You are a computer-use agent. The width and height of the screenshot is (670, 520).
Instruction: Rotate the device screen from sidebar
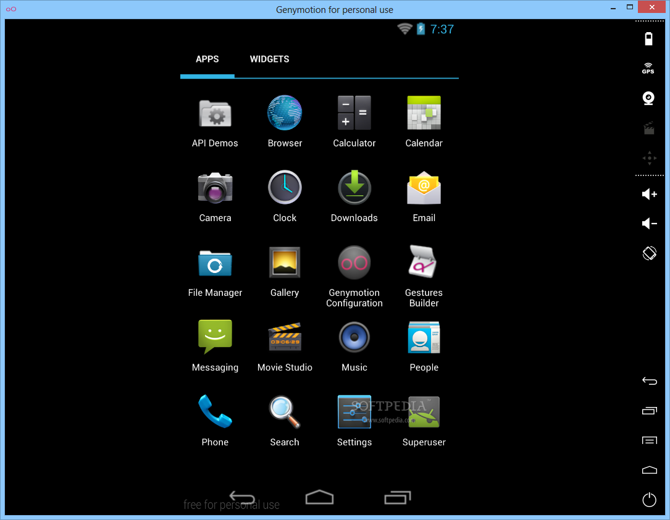[x=650, y=253]
